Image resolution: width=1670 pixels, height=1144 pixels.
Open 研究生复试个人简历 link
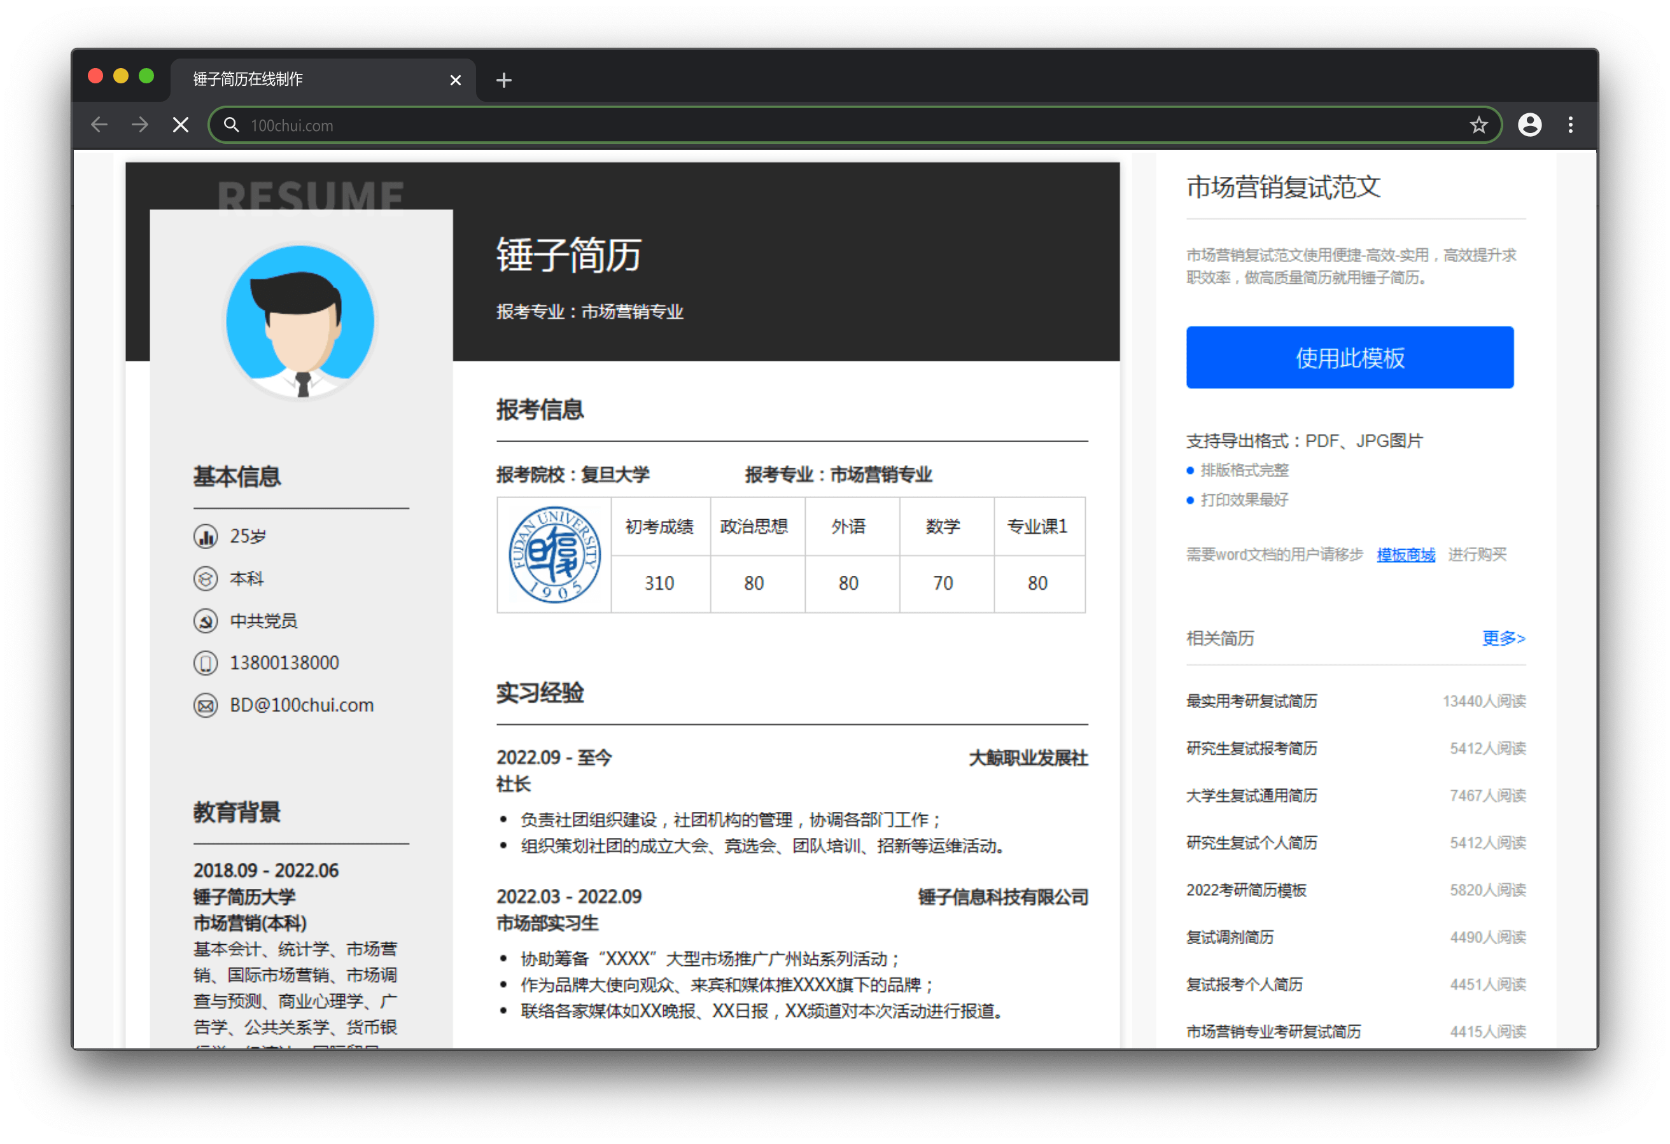pyautogui.click(x=1251, y=843)
